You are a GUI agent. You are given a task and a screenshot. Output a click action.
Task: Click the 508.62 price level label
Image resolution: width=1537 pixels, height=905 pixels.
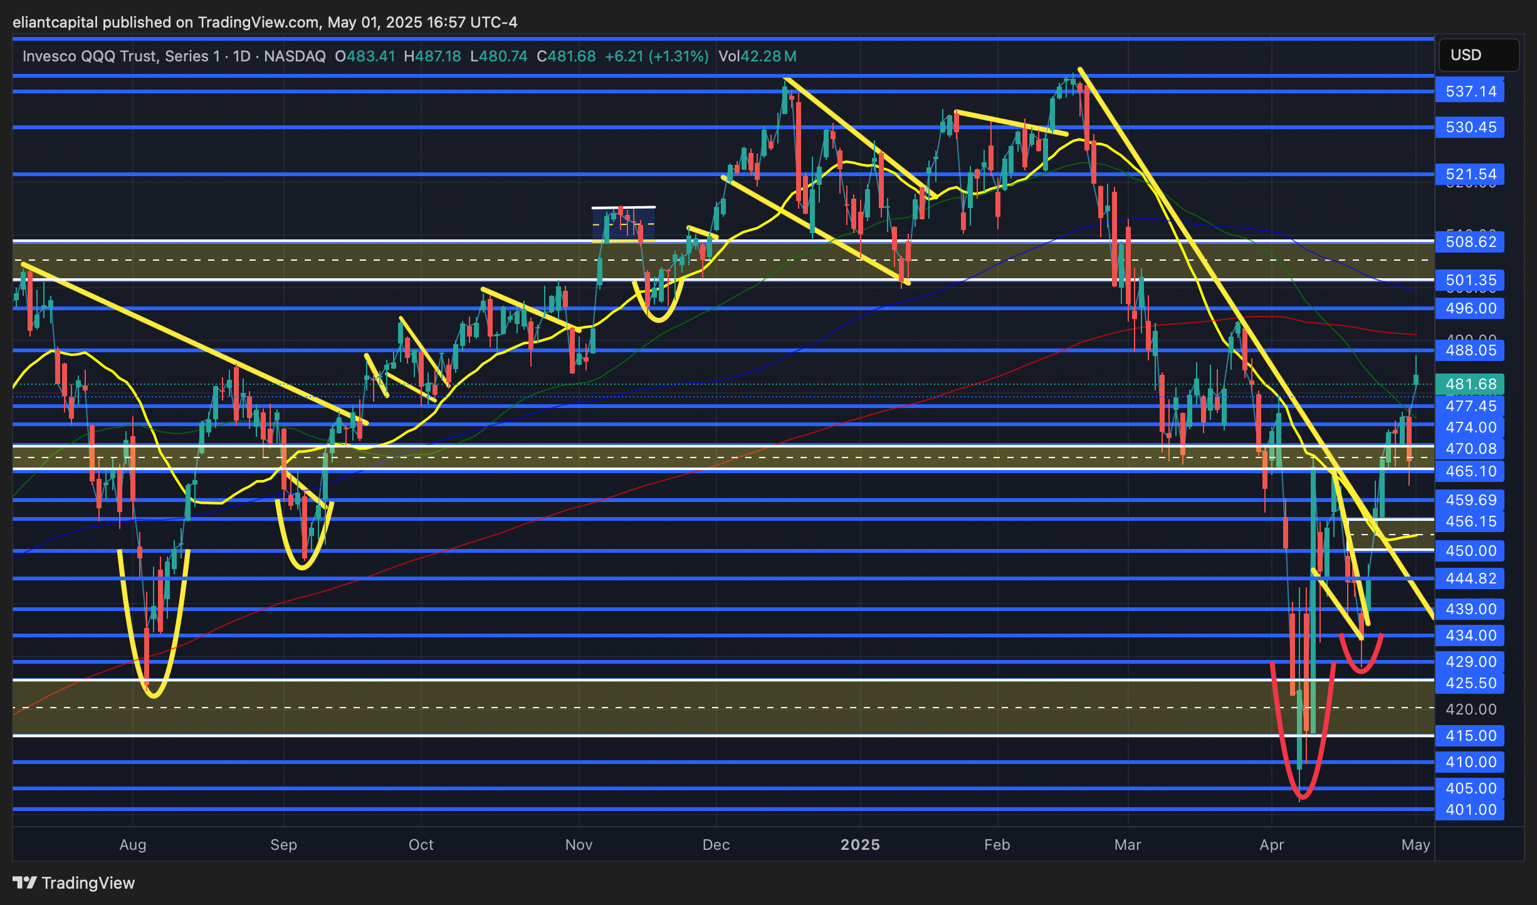click(1470, 242)
